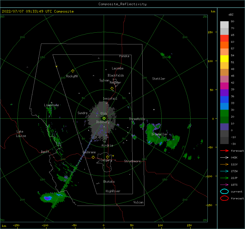Click the Strathmore label
The height and width of the screenshot is (229, 245).
(132, 161)
